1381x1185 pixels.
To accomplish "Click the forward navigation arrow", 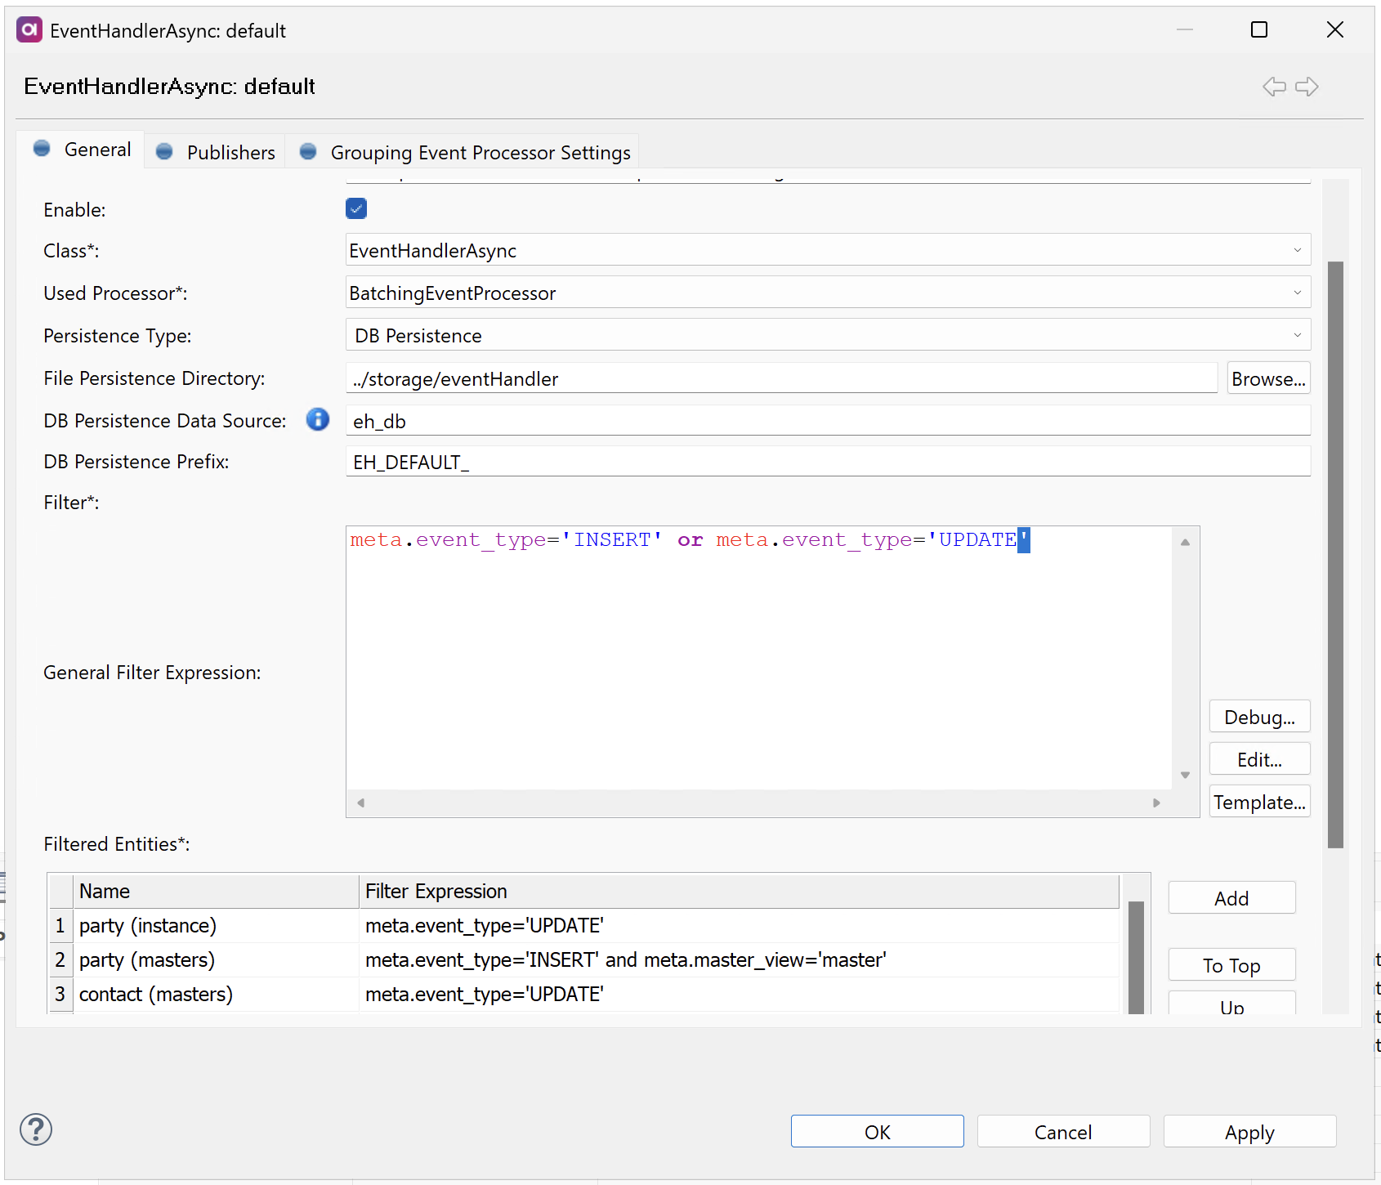I will point(1307,86).
